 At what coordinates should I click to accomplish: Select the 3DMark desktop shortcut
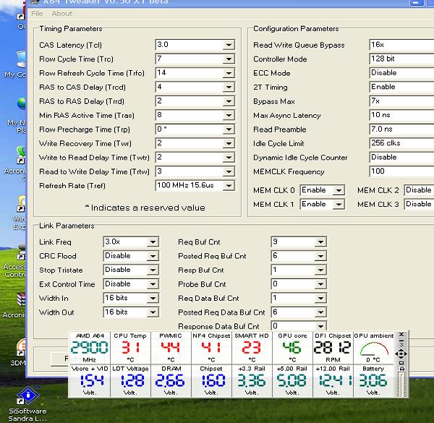point(19,352)
